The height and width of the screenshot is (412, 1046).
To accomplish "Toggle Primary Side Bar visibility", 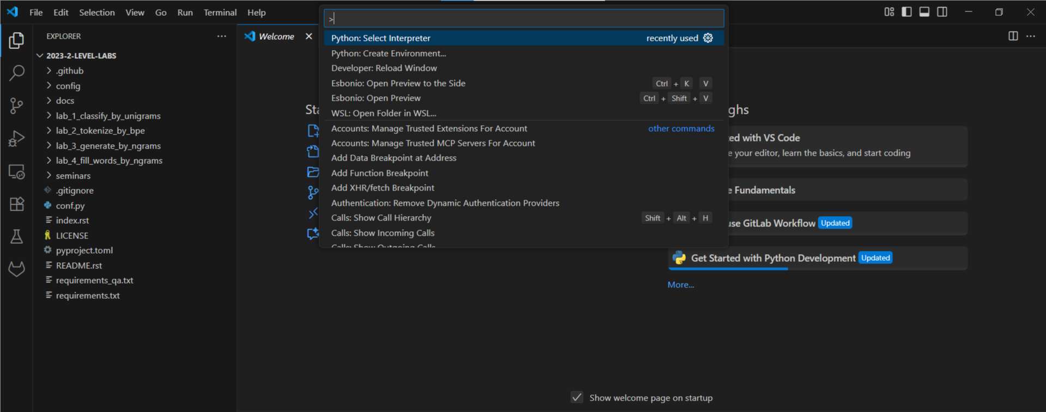I will pyautogui.click(x=907, y=12).
